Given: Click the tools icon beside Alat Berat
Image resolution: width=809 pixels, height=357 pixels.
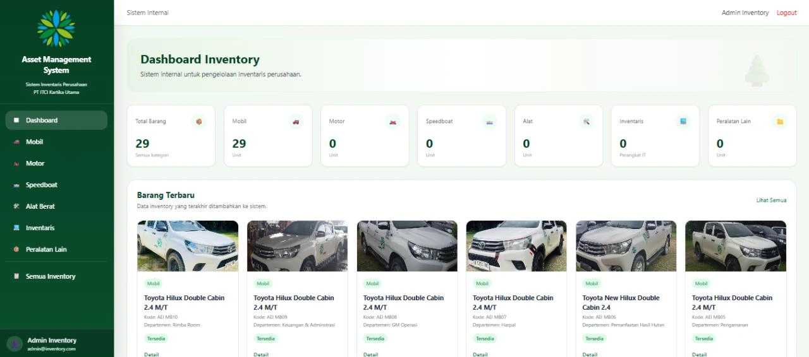Looking at the screenshot, I should coord(16,206).
